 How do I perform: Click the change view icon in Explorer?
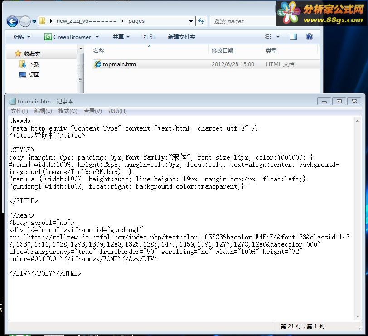(x=268, y=37)
